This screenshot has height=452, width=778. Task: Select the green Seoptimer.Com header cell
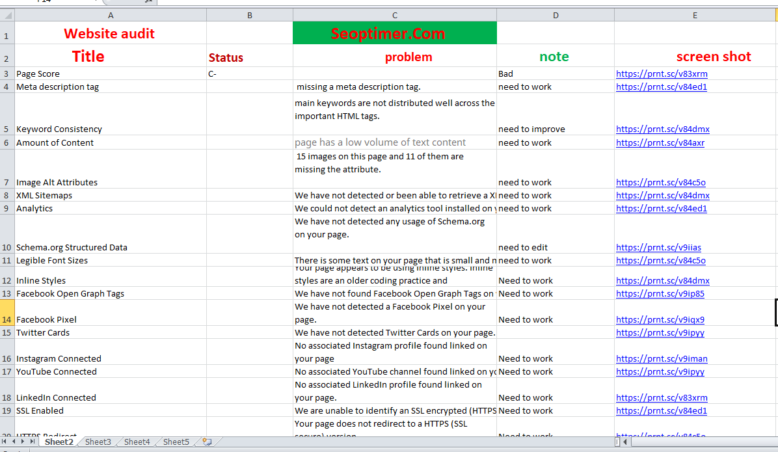coord(394,33)
